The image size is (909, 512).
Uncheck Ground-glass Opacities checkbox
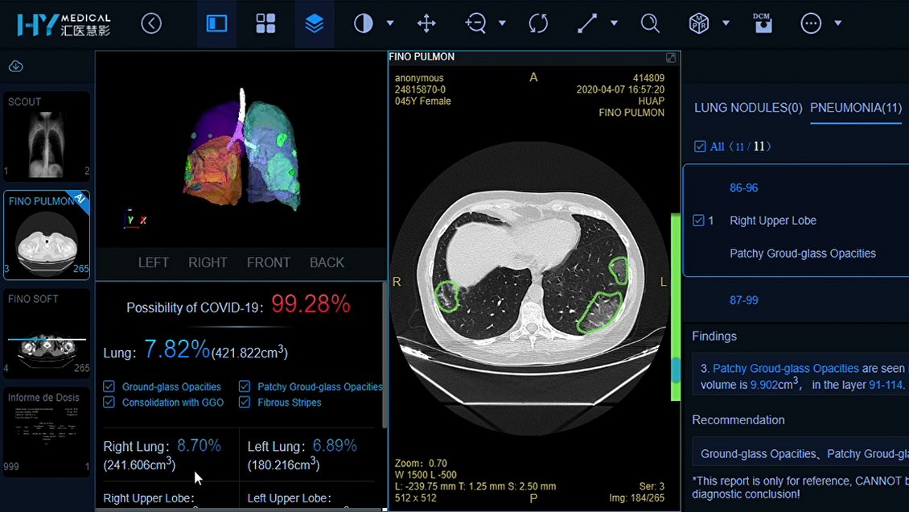[x=109, y=386]
